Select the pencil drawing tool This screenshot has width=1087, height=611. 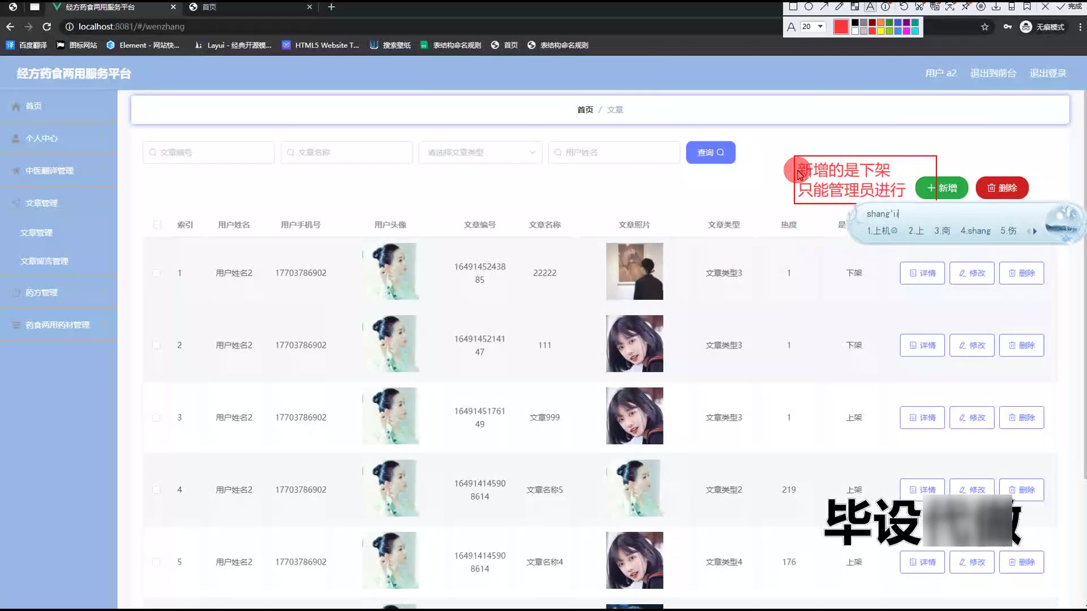tap(840, 6)
